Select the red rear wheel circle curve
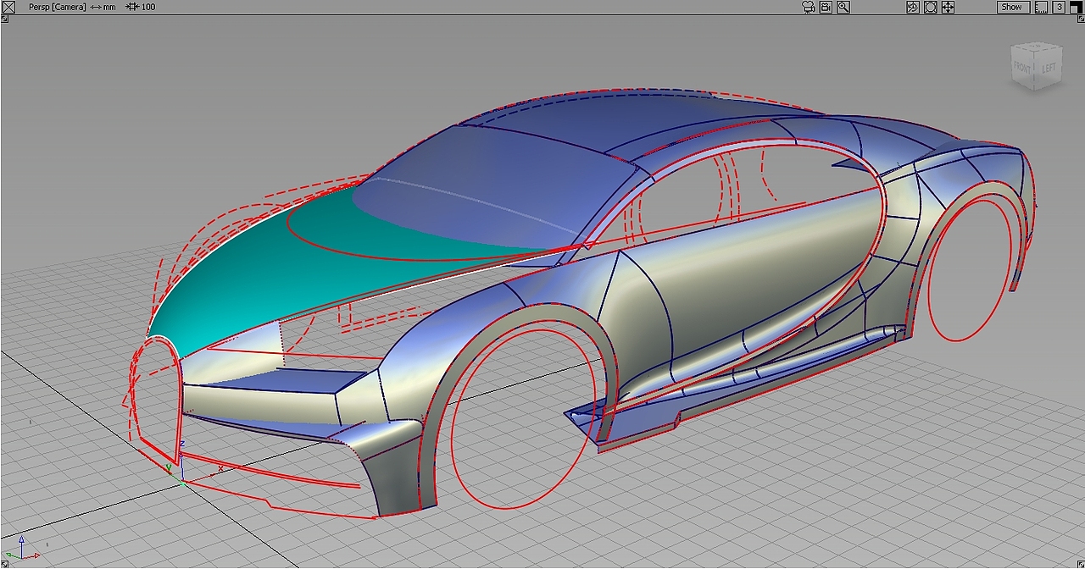 point(929,279)
